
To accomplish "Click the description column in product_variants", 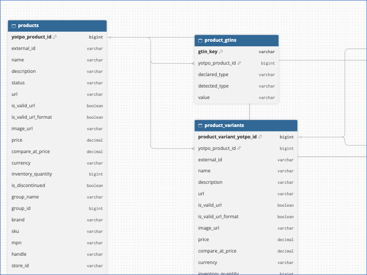I will click(246, 182).
